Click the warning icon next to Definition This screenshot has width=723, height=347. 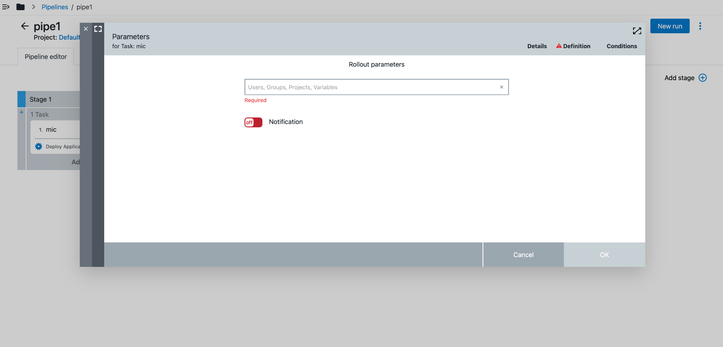click(x=559, y=46)
